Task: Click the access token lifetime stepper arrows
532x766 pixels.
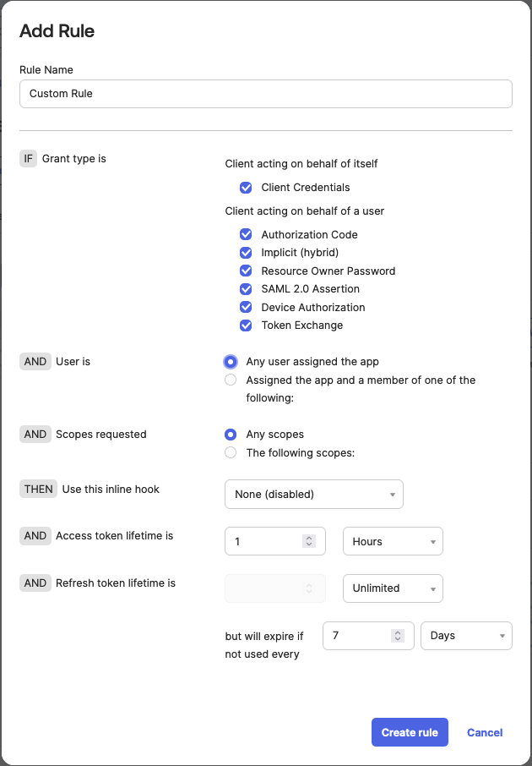Action: tap(309, 542)
